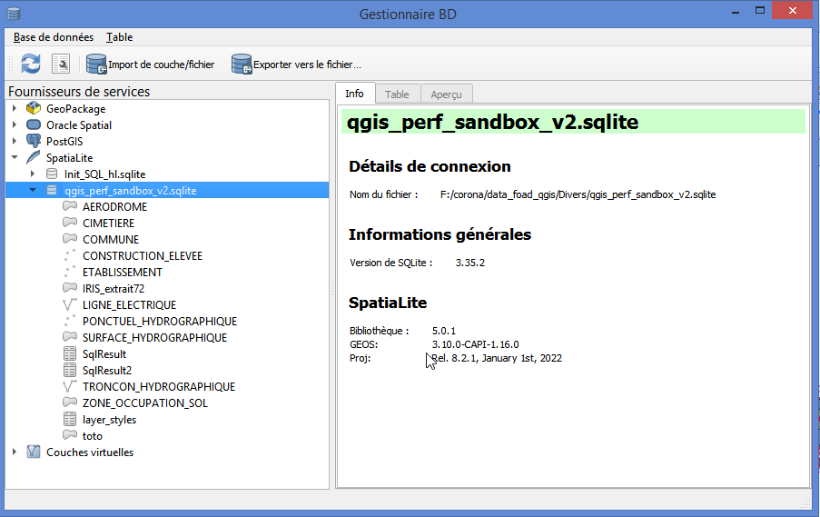Click the GEOS value 3.10.0-CAPI-1.16.0
Screen dimensions: 820x517
point(475,344)
